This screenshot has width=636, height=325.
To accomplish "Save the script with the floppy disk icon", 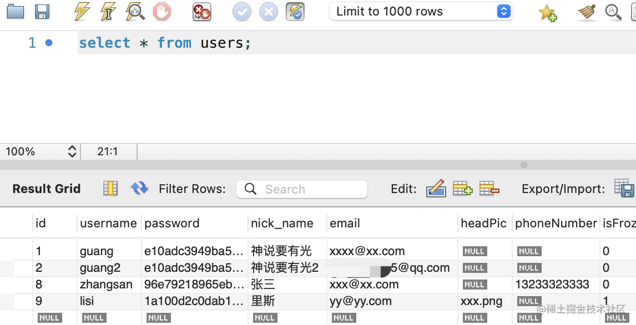I will pyautogui.click(x=42, y=12).
